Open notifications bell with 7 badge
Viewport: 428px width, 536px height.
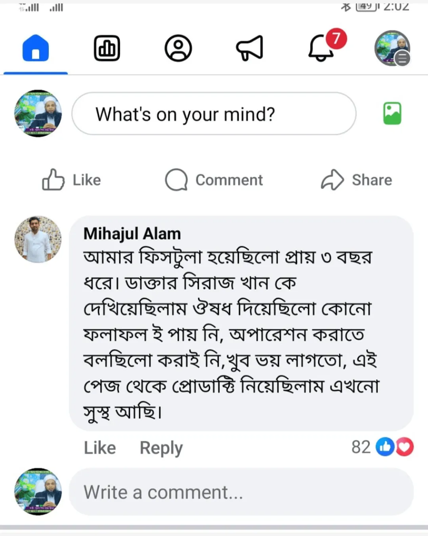[322, 48]
